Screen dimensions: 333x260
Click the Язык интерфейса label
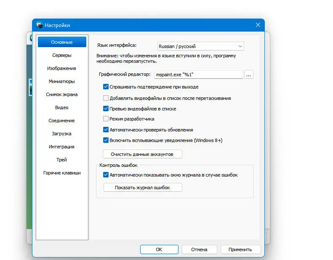click(117, 45)
